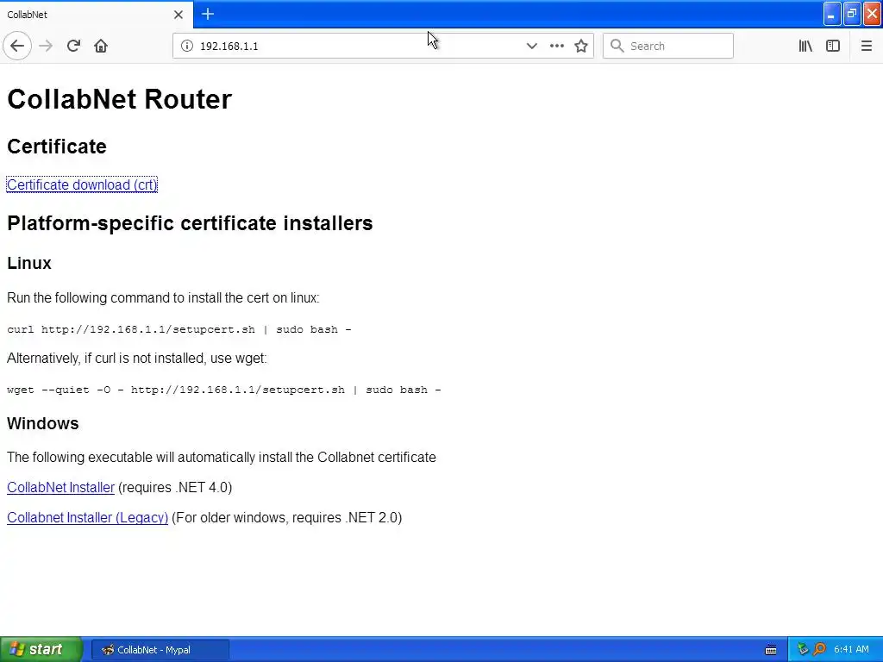The height and width of the screenshot is (662, 883).
Task: Open the CollabNet Installer link
Action: 61,488
